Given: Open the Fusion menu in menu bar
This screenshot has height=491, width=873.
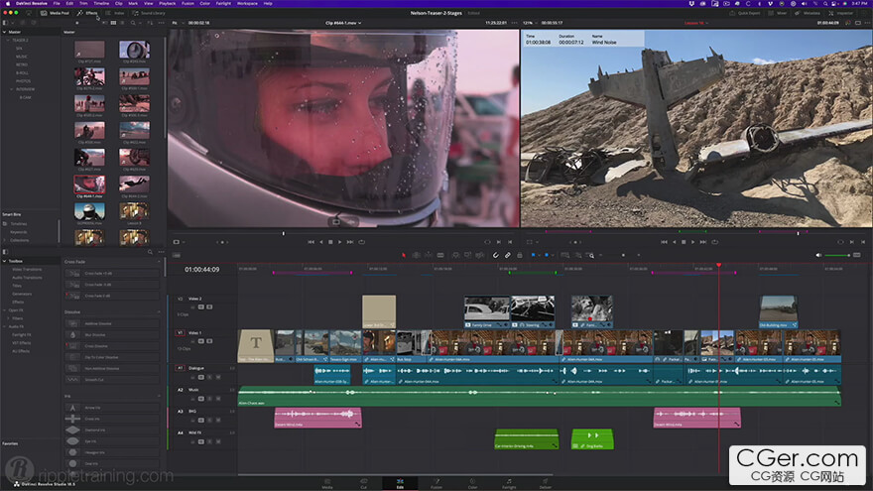Looking at the screenshot, I should (x=186, y=4).
